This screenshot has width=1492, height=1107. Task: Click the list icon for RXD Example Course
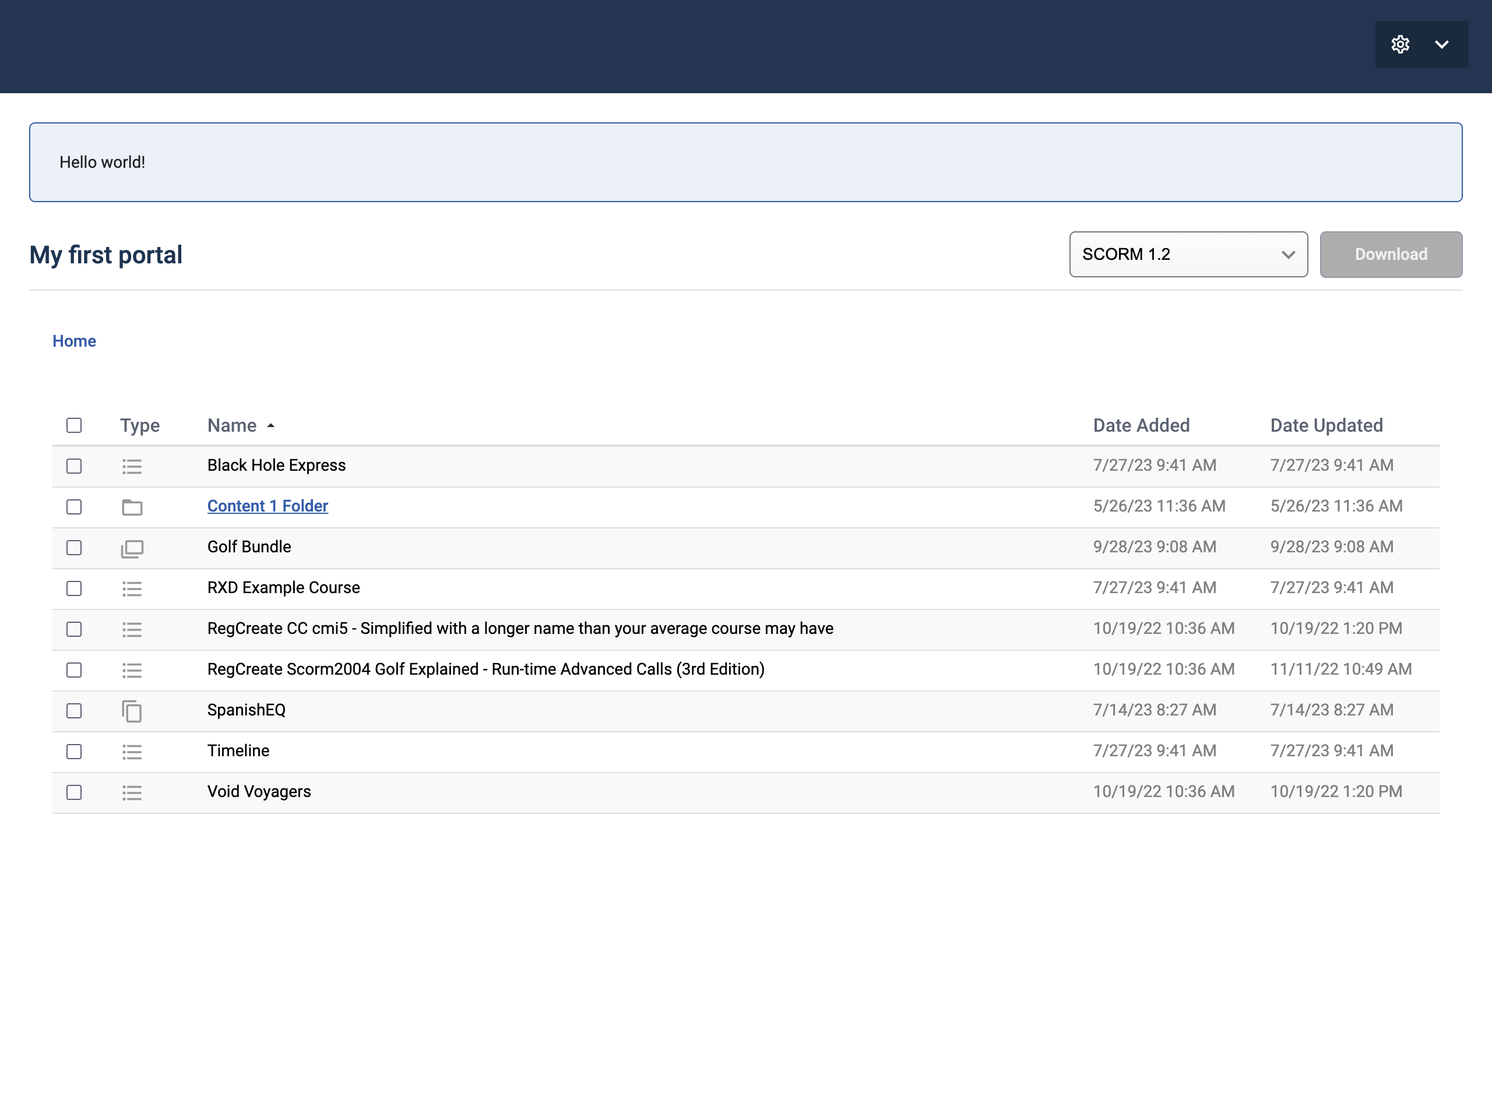[132, 589]
